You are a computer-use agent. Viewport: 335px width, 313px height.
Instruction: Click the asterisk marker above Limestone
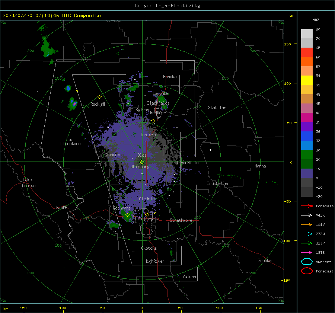pyautogui.click(x=70, y=140)
